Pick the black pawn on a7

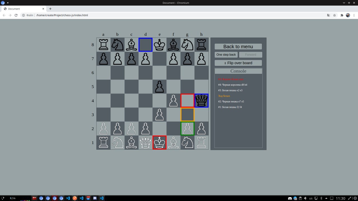pyautogui.click(x=103, y=59)
